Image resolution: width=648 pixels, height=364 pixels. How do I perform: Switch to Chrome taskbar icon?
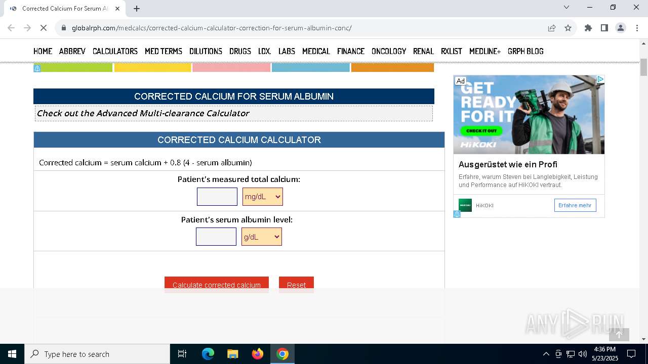point(282,354)
